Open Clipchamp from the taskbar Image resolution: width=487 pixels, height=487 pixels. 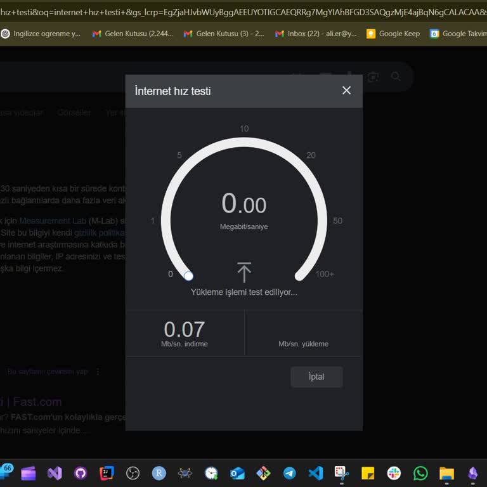click(29, 473)
